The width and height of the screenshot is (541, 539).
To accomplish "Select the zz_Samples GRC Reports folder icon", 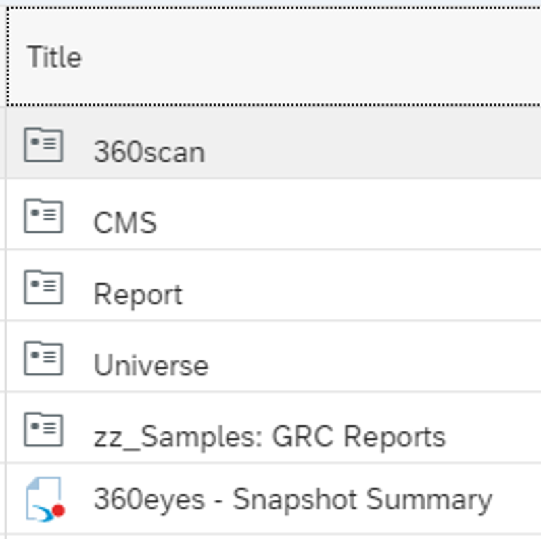I will pyautogui.click(x=43, y=430).
